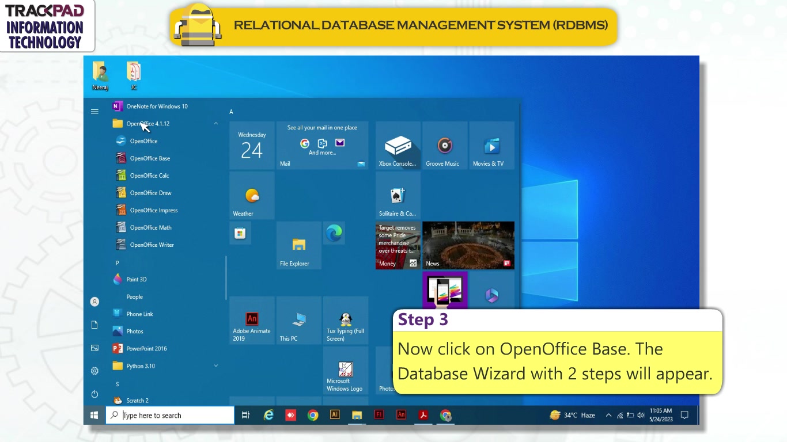Select the Neeraj desktop folder

[x=100, y=77]
